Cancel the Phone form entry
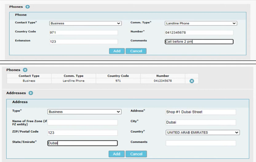256x162 pixels. click(136, 51)
